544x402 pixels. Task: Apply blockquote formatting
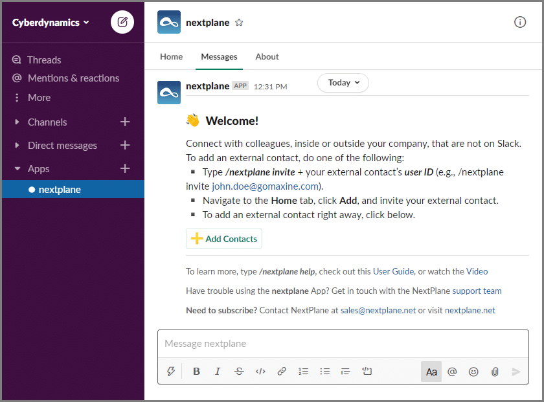346,372
